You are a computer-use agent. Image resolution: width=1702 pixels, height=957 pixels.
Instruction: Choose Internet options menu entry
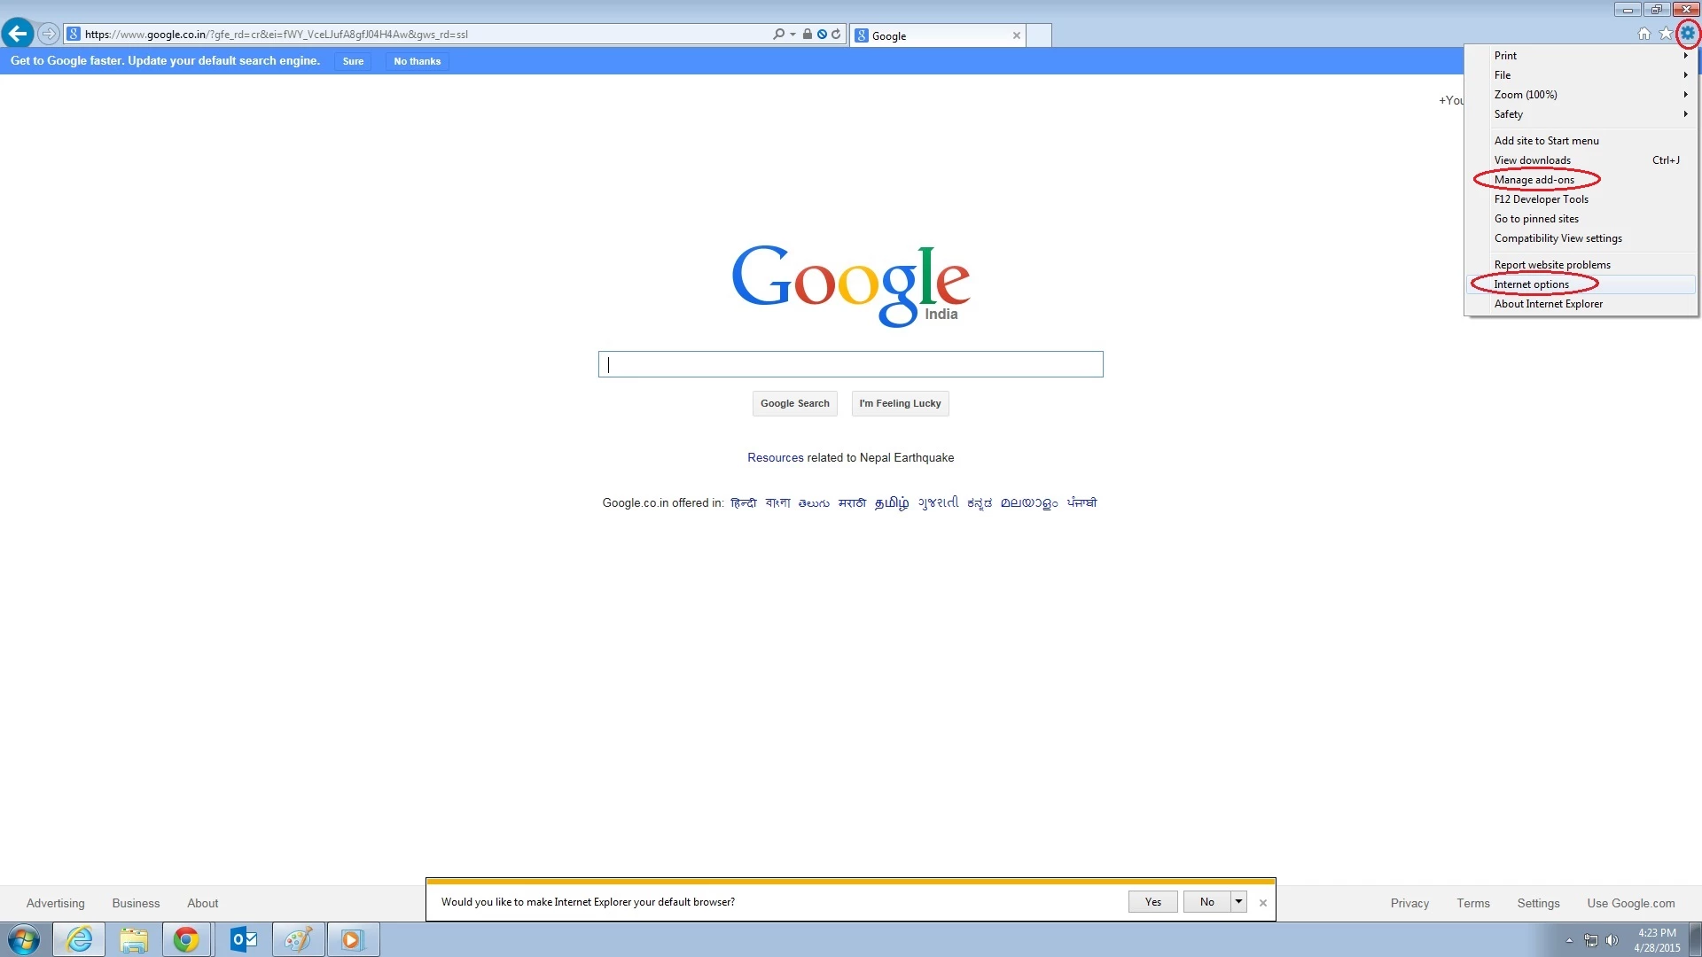[x=1531, y=284]
